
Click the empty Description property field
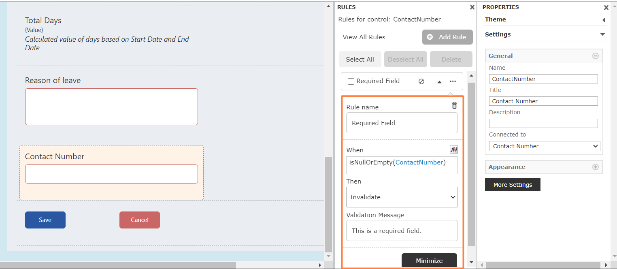pyautogui.click(x=543, y=124)
